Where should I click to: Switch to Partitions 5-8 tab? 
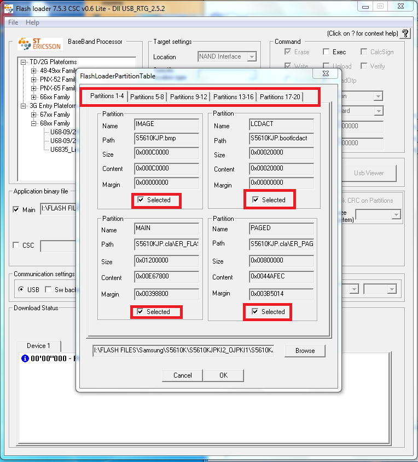click(147, 97)
